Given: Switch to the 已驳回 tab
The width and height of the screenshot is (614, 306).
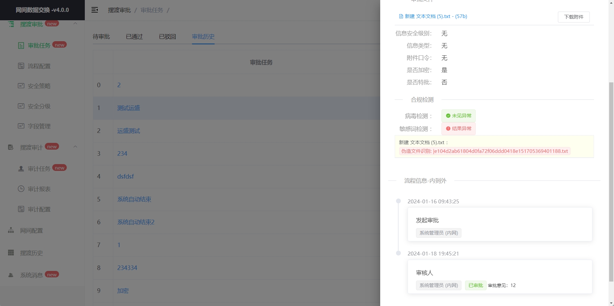Looking at the screenshot, I should pyautogui.click(x=167, y=37).
